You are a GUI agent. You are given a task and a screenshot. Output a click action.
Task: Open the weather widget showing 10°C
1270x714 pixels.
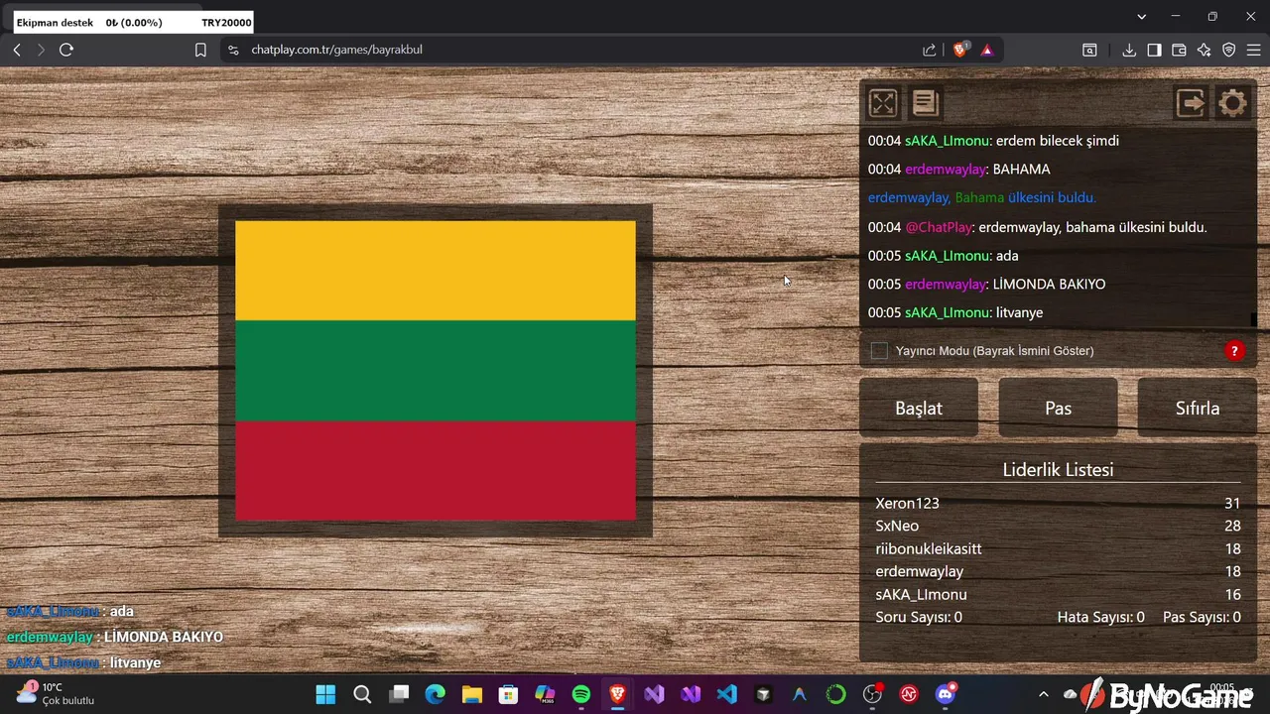click(56, 693)
